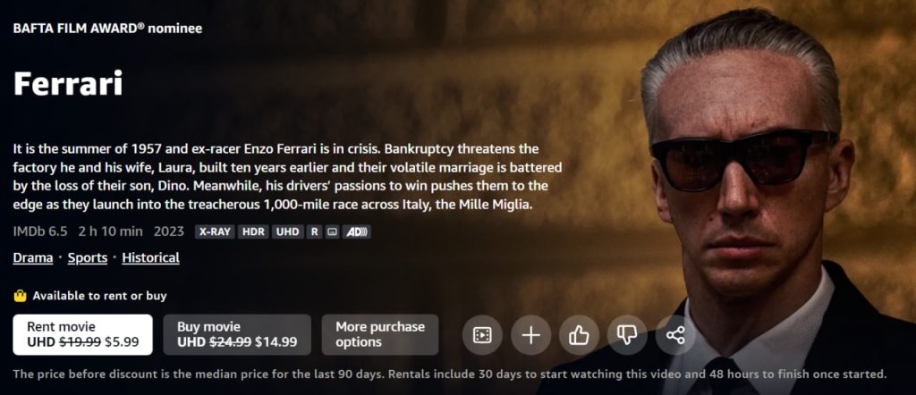Click the shopping bag availability icon
916x395 pixels.
[x=20, y=296]
